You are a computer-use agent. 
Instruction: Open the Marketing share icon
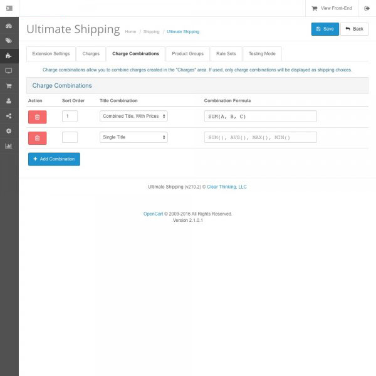[x=9, y=116]
